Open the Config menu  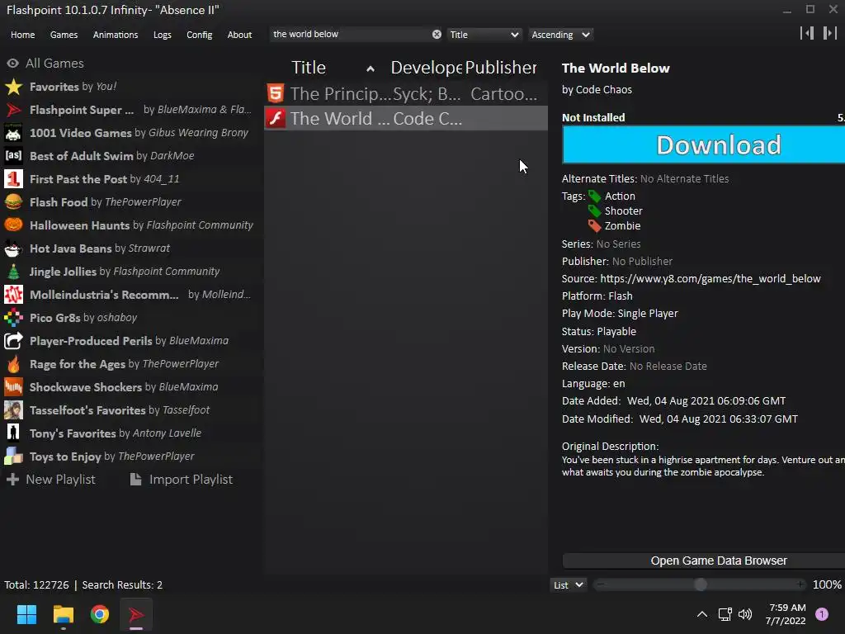[200, 35]
